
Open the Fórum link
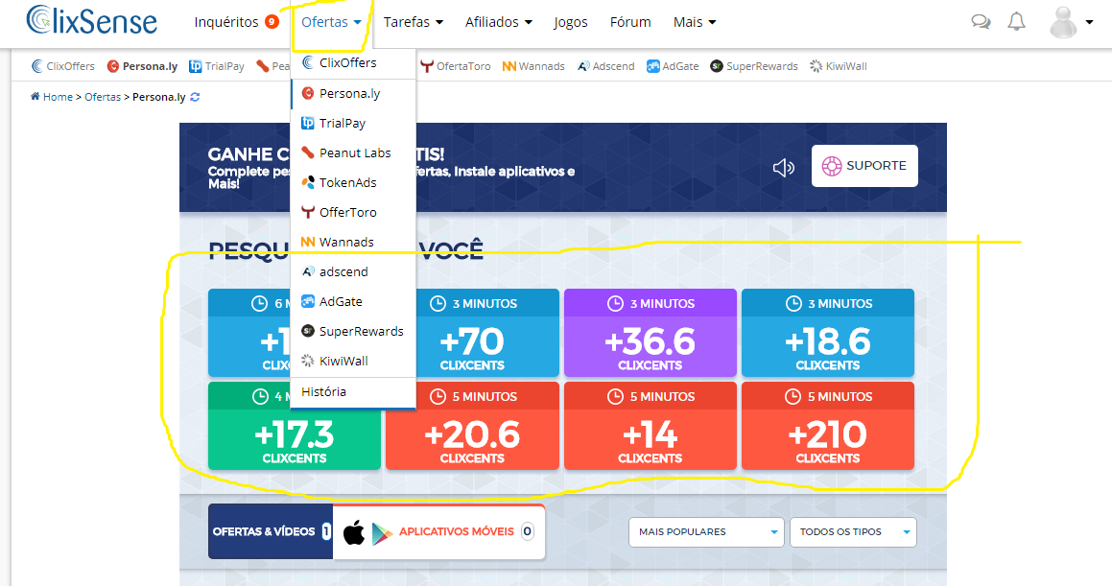click(x=630, y=22)
